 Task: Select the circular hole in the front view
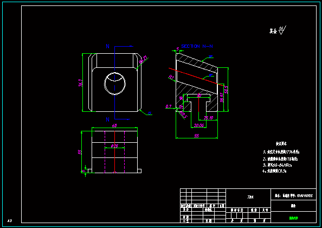(115, 84)
